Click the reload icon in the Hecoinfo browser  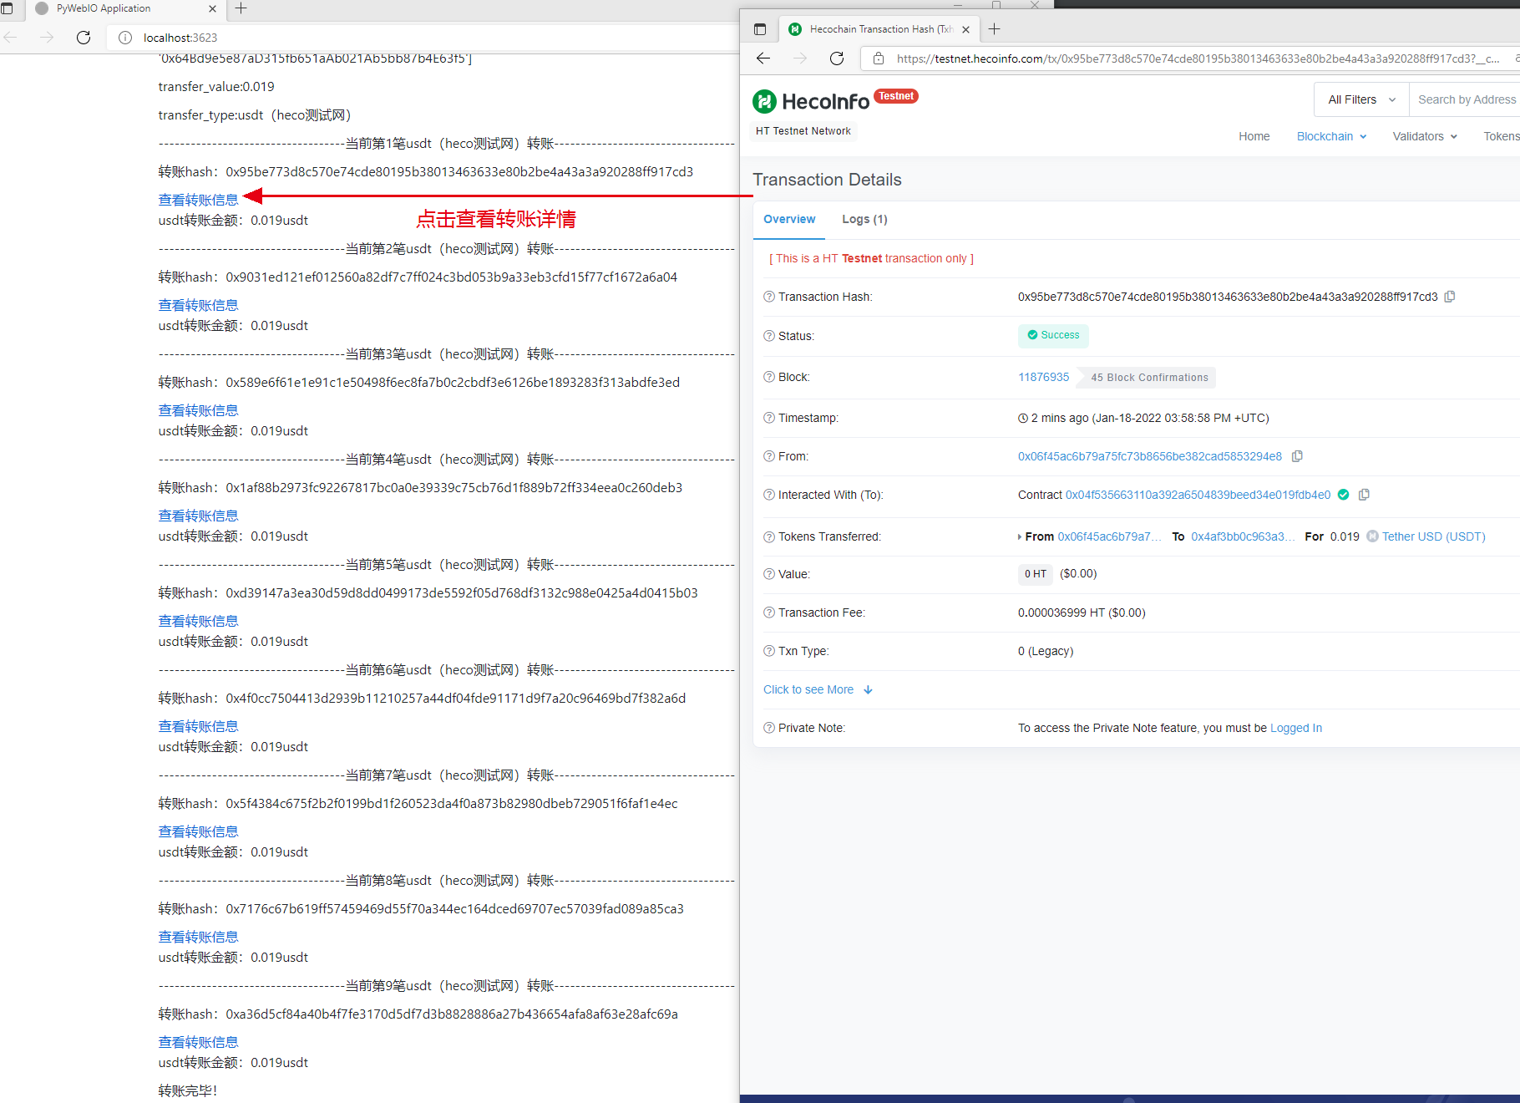[x=837, y=58]
